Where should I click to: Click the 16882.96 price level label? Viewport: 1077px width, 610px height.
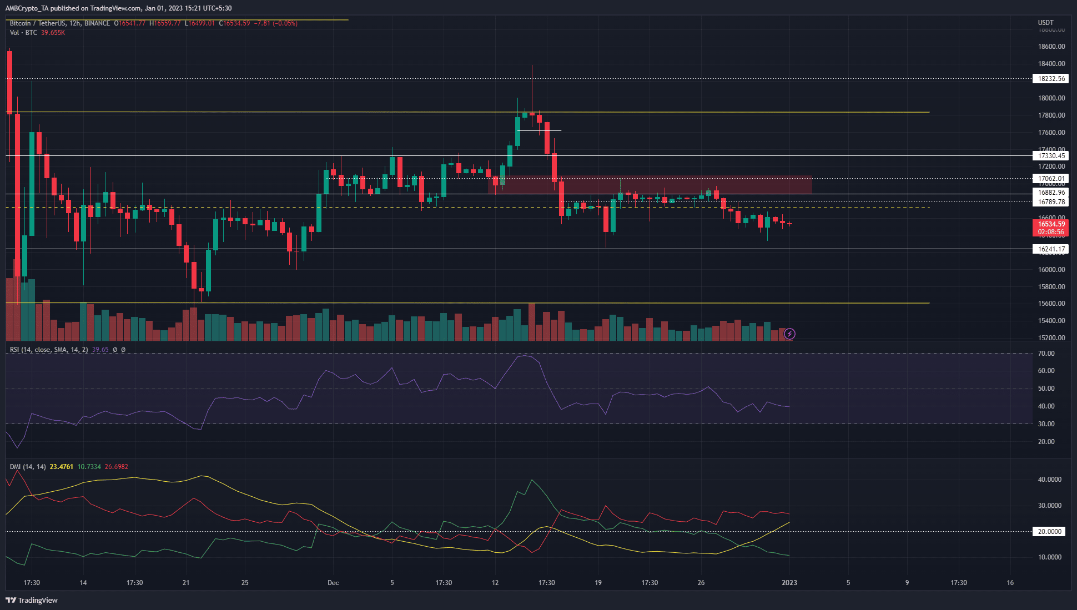1051,193
